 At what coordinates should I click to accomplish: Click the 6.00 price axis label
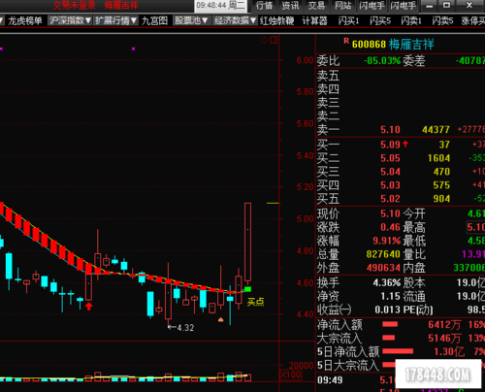[x=305, y=60]
